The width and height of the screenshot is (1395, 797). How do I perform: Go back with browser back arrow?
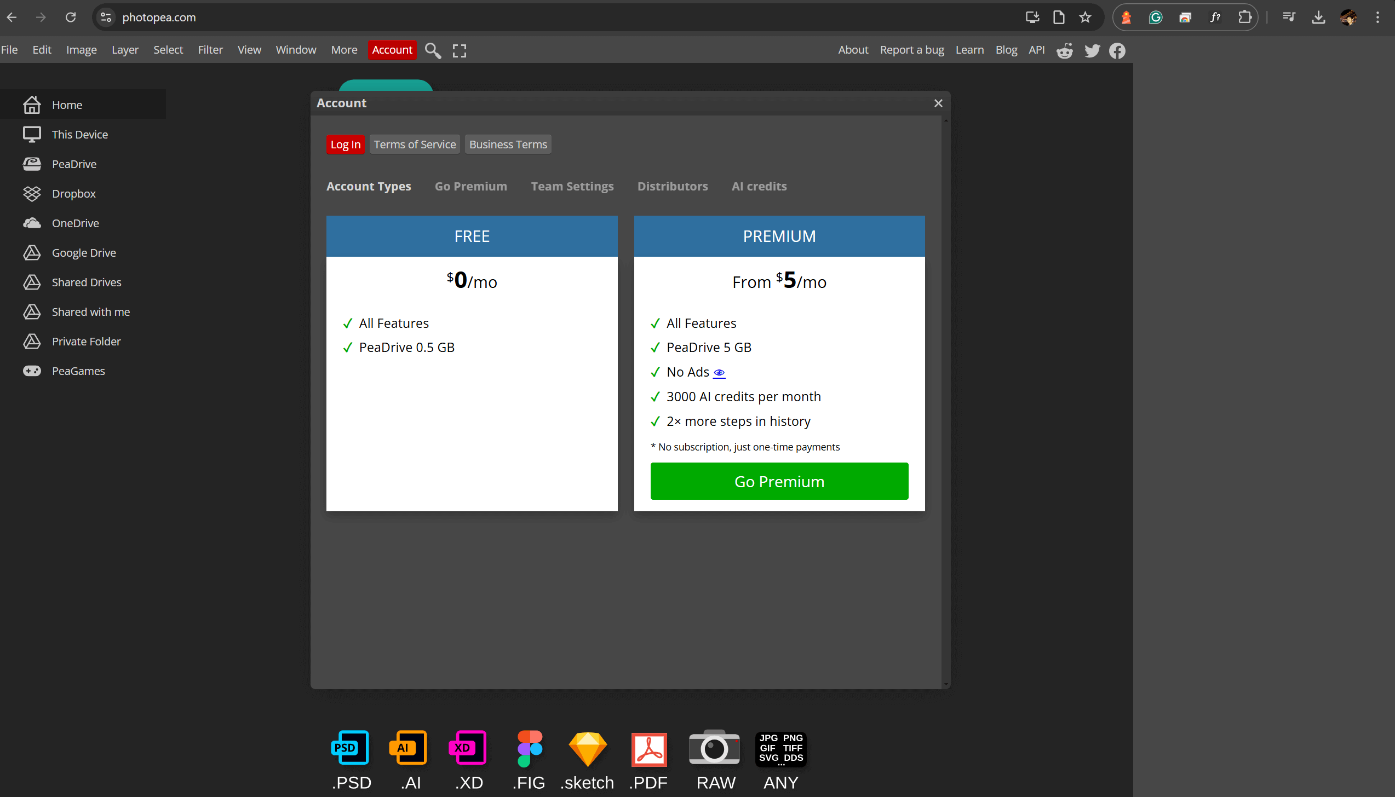point(12,18)
